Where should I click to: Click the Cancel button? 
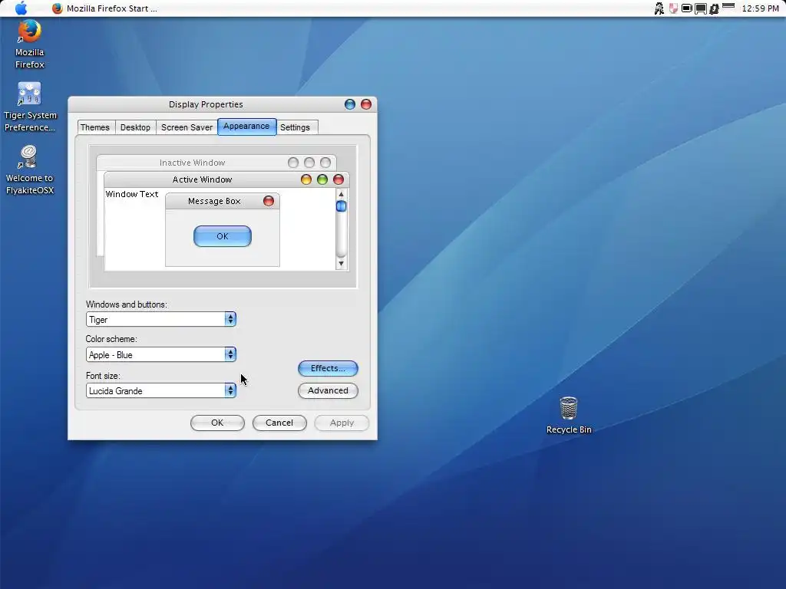279,423
